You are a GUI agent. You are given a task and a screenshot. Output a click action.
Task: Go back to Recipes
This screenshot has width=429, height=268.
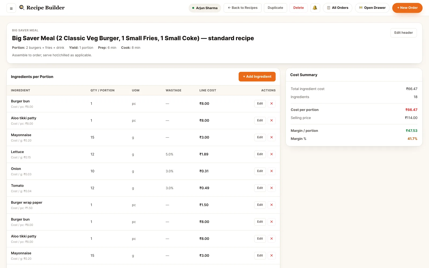243,8
